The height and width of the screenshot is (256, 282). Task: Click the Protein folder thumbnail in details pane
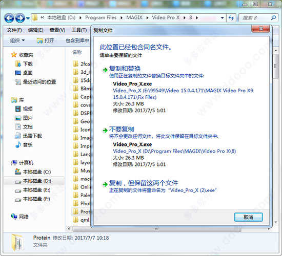pyautogui.click(x=17, y=242)
